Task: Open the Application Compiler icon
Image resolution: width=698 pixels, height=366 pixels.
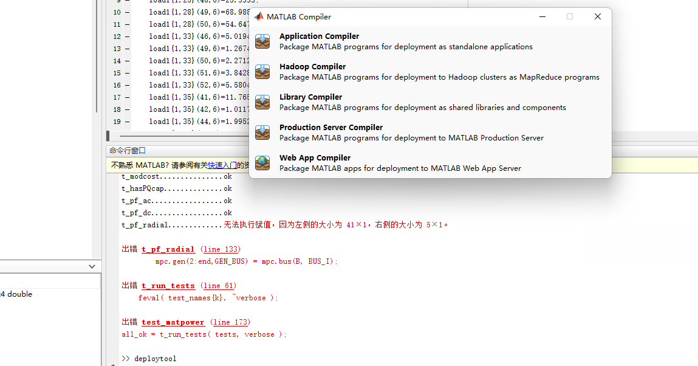Action: 262,41
